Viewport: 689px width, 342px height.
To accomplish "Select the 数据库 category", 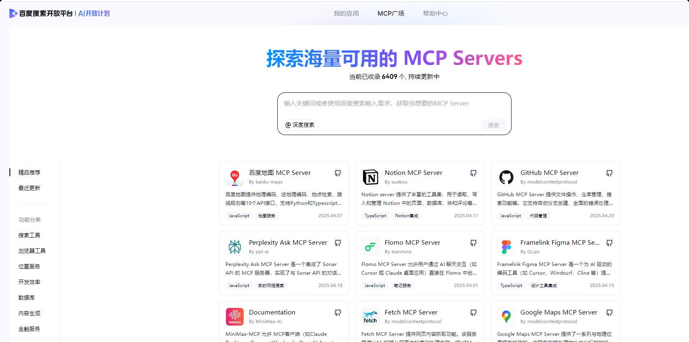I will coord(27,298).
